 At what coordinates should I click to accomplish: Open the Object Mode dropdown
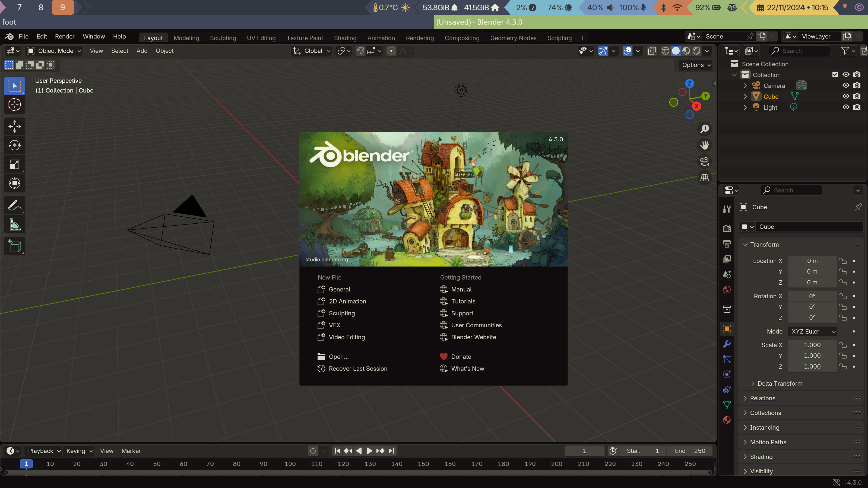coord(55,51)
